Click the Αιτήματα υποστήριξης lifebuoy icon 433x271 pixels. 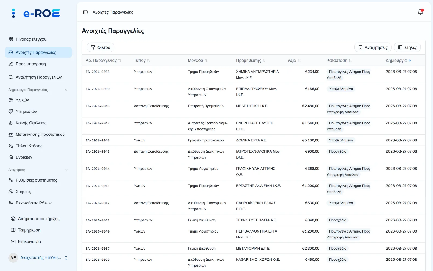click(13, 219)
